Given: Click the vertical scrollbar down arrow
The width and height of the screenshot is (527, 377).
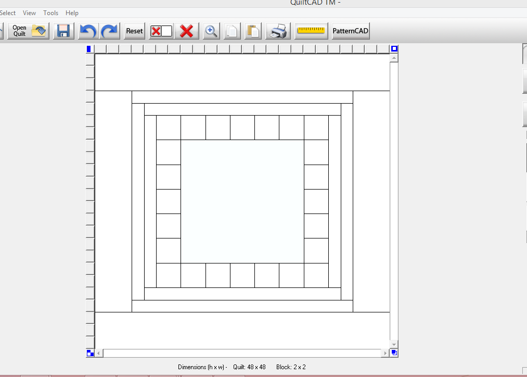Looking at the screenshot, I should click(394, 344).
